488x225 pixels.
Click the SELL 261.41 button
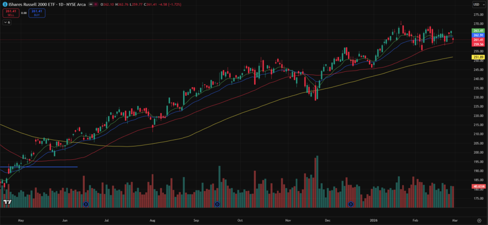(10, 13)
